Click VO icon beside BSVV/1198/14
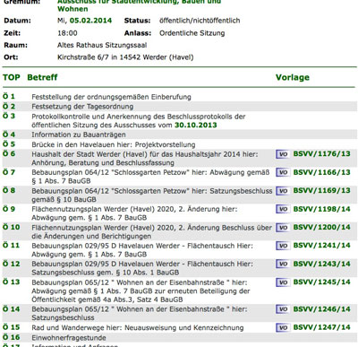 tap(283, 209)
